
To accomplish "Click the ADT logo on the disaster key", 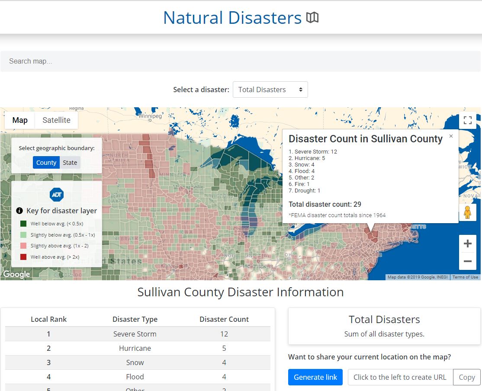I will (x=57, y=194).
